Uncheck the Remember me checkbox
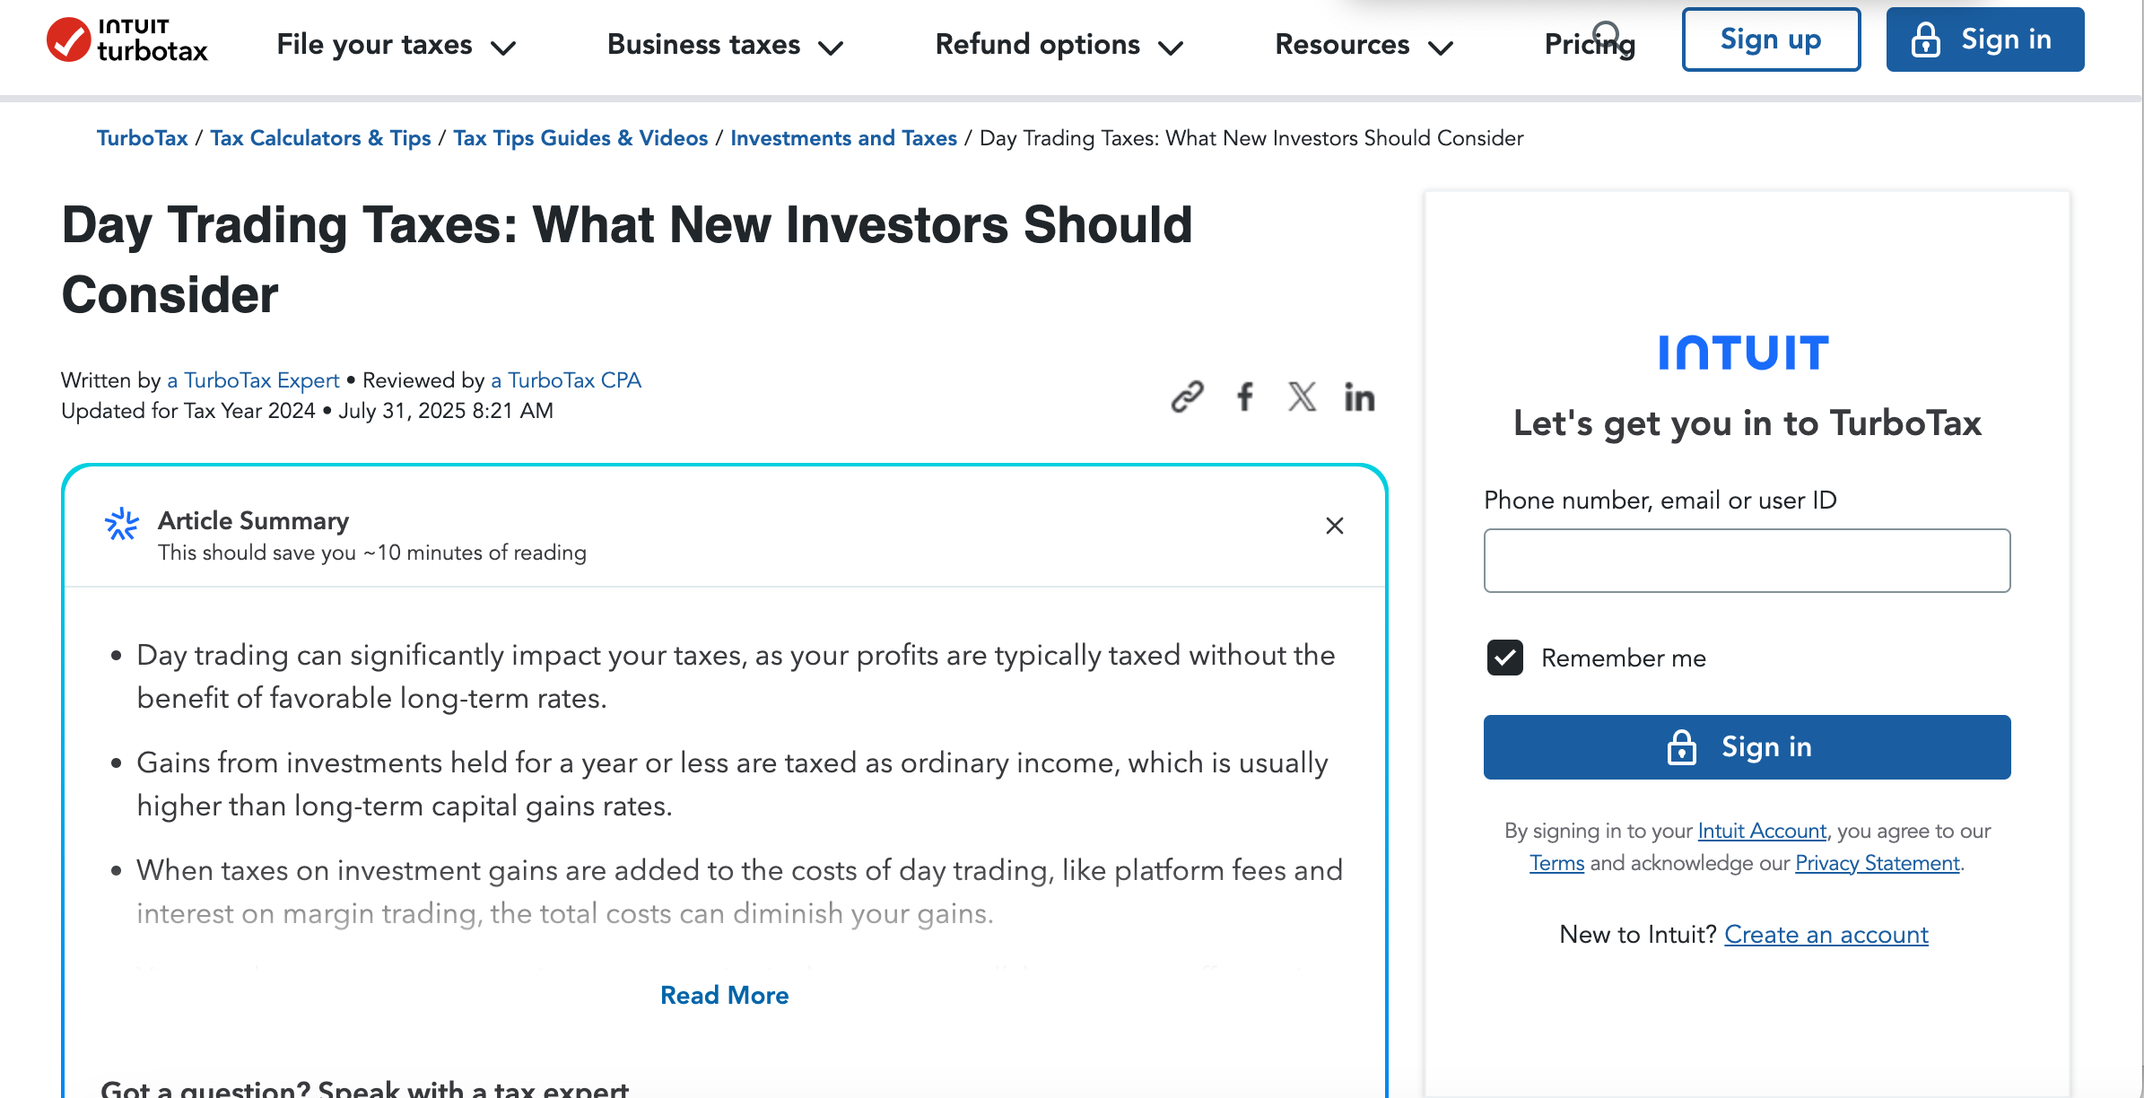The image size is (2144, 1098). coord(1504,658)
